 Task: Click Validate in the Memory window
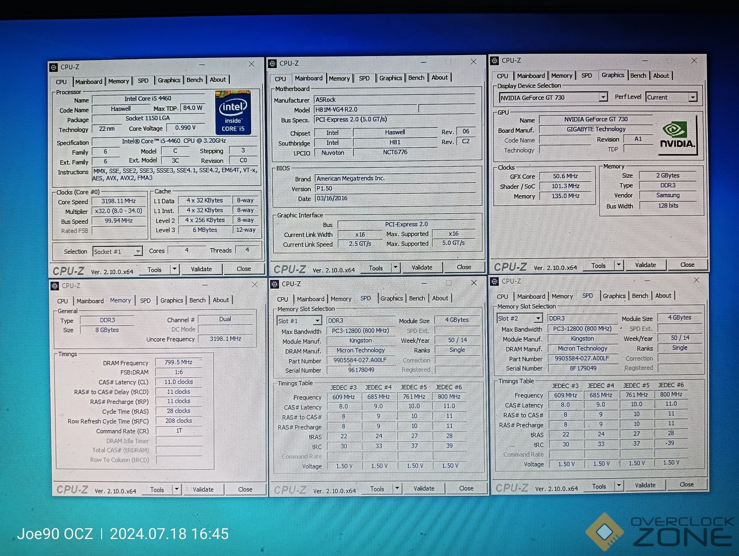204,489
